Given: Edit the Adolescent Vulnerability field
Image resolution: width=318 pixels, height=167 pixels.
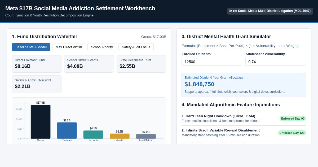Looking at the screenshot, I should (276, 62).
